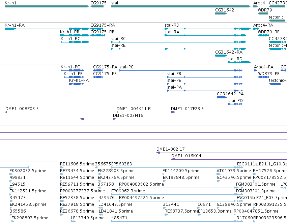Click EST LP13349.5prime
The width and height of the screenshot is (287, 223).
pyautogui.click(x=73, y=221)
